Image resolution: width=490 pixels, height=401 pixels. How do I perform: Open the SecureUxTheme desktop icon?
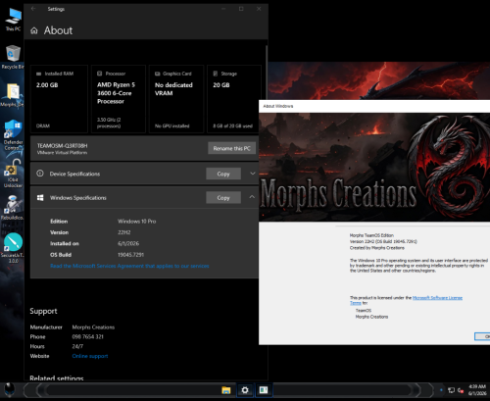click(13, 248)
